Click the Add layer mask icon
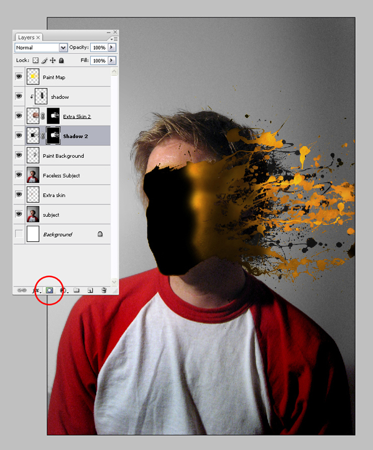The image size is (373, 450). tap(49, 290)
